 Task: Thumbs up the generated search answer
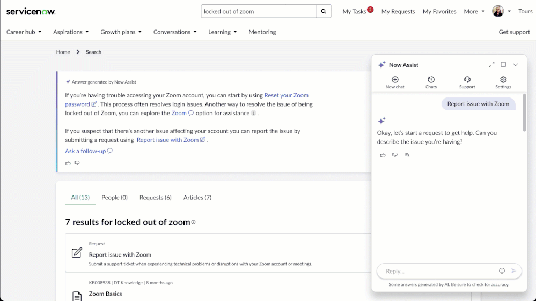coord(68,163)
